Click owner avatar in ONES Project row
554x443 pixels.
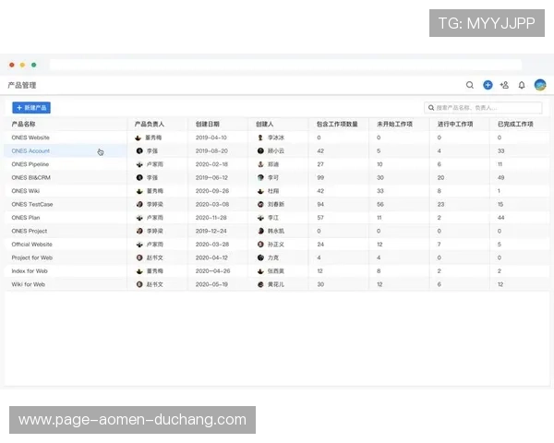[x=139, y=231]
